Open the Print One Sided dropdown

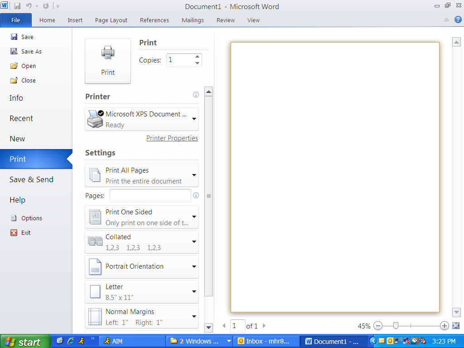[x=142, y=217]
